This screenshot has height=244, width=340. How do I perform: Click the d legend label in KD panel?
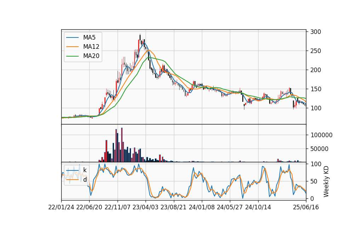pyautogui.click(x=85, y=180)
